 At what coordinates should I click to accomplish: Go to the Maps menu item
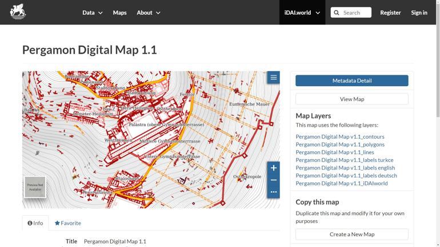119,13
